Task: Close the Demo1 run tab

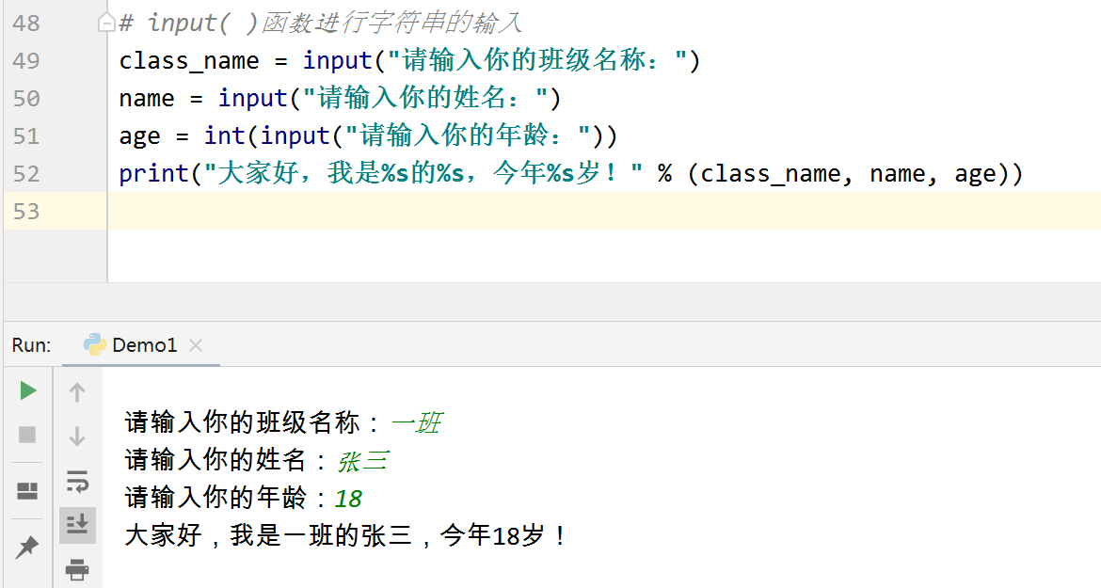Action: (x=196, y=344)
